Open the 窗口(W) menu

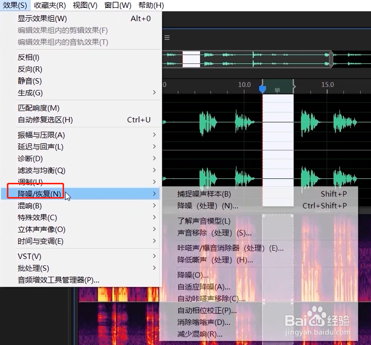[118, 5]
